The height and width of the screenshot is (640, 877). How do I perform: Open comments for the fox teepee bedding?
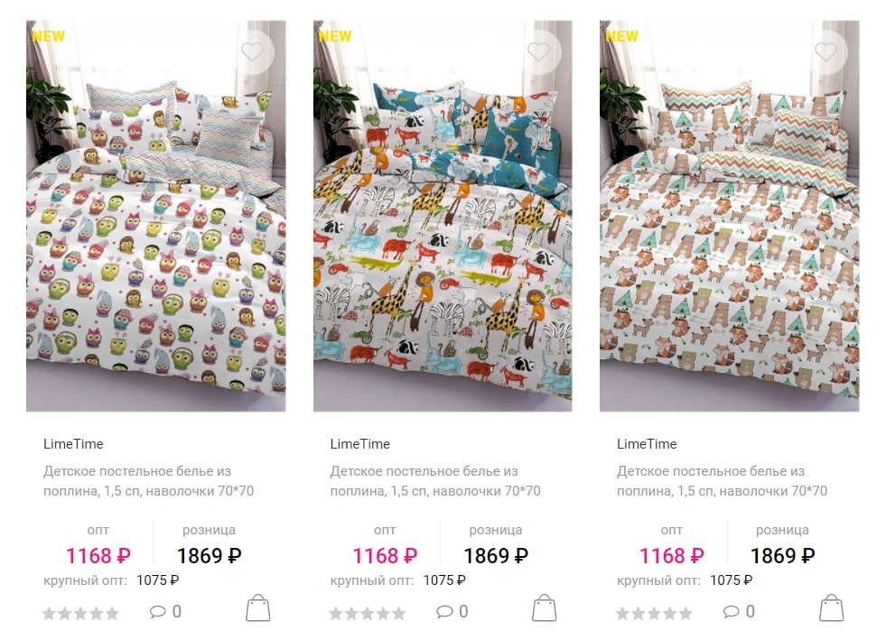pyautogui.click(x=739, y=611)
